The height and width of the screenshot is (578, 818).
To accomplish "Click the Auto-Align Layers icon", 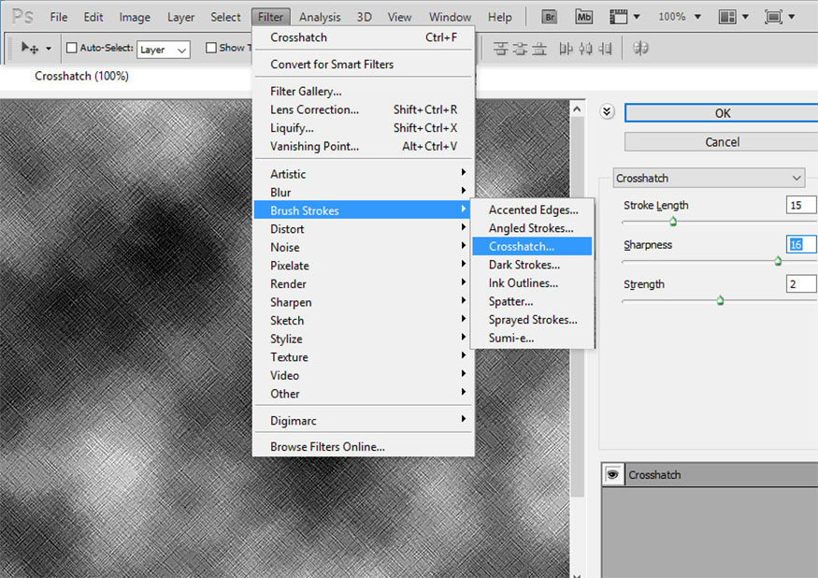I will pos(641,48).
